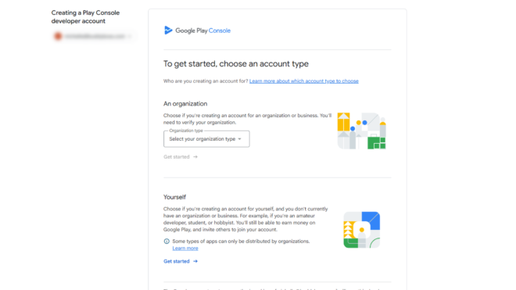Click the 'Creating a Play Console developer account' title
This screenshot has height=290, width=516.
[x=85, y=16]
